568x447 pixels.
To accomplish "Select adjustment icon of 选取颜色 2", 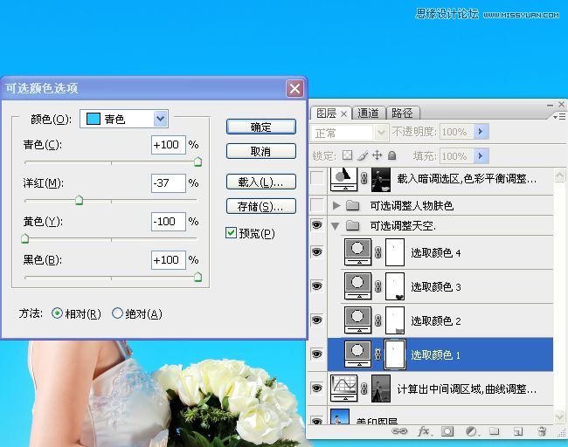I will (x=357, y=320).
